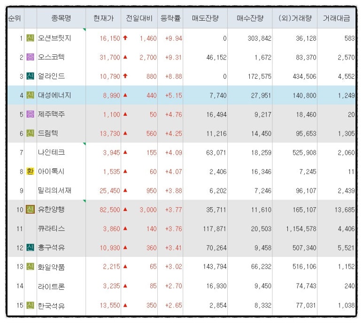
Task: Click the red up triangle in 나인테크 row
Action: pyautogui.click(x=125, y=152)
